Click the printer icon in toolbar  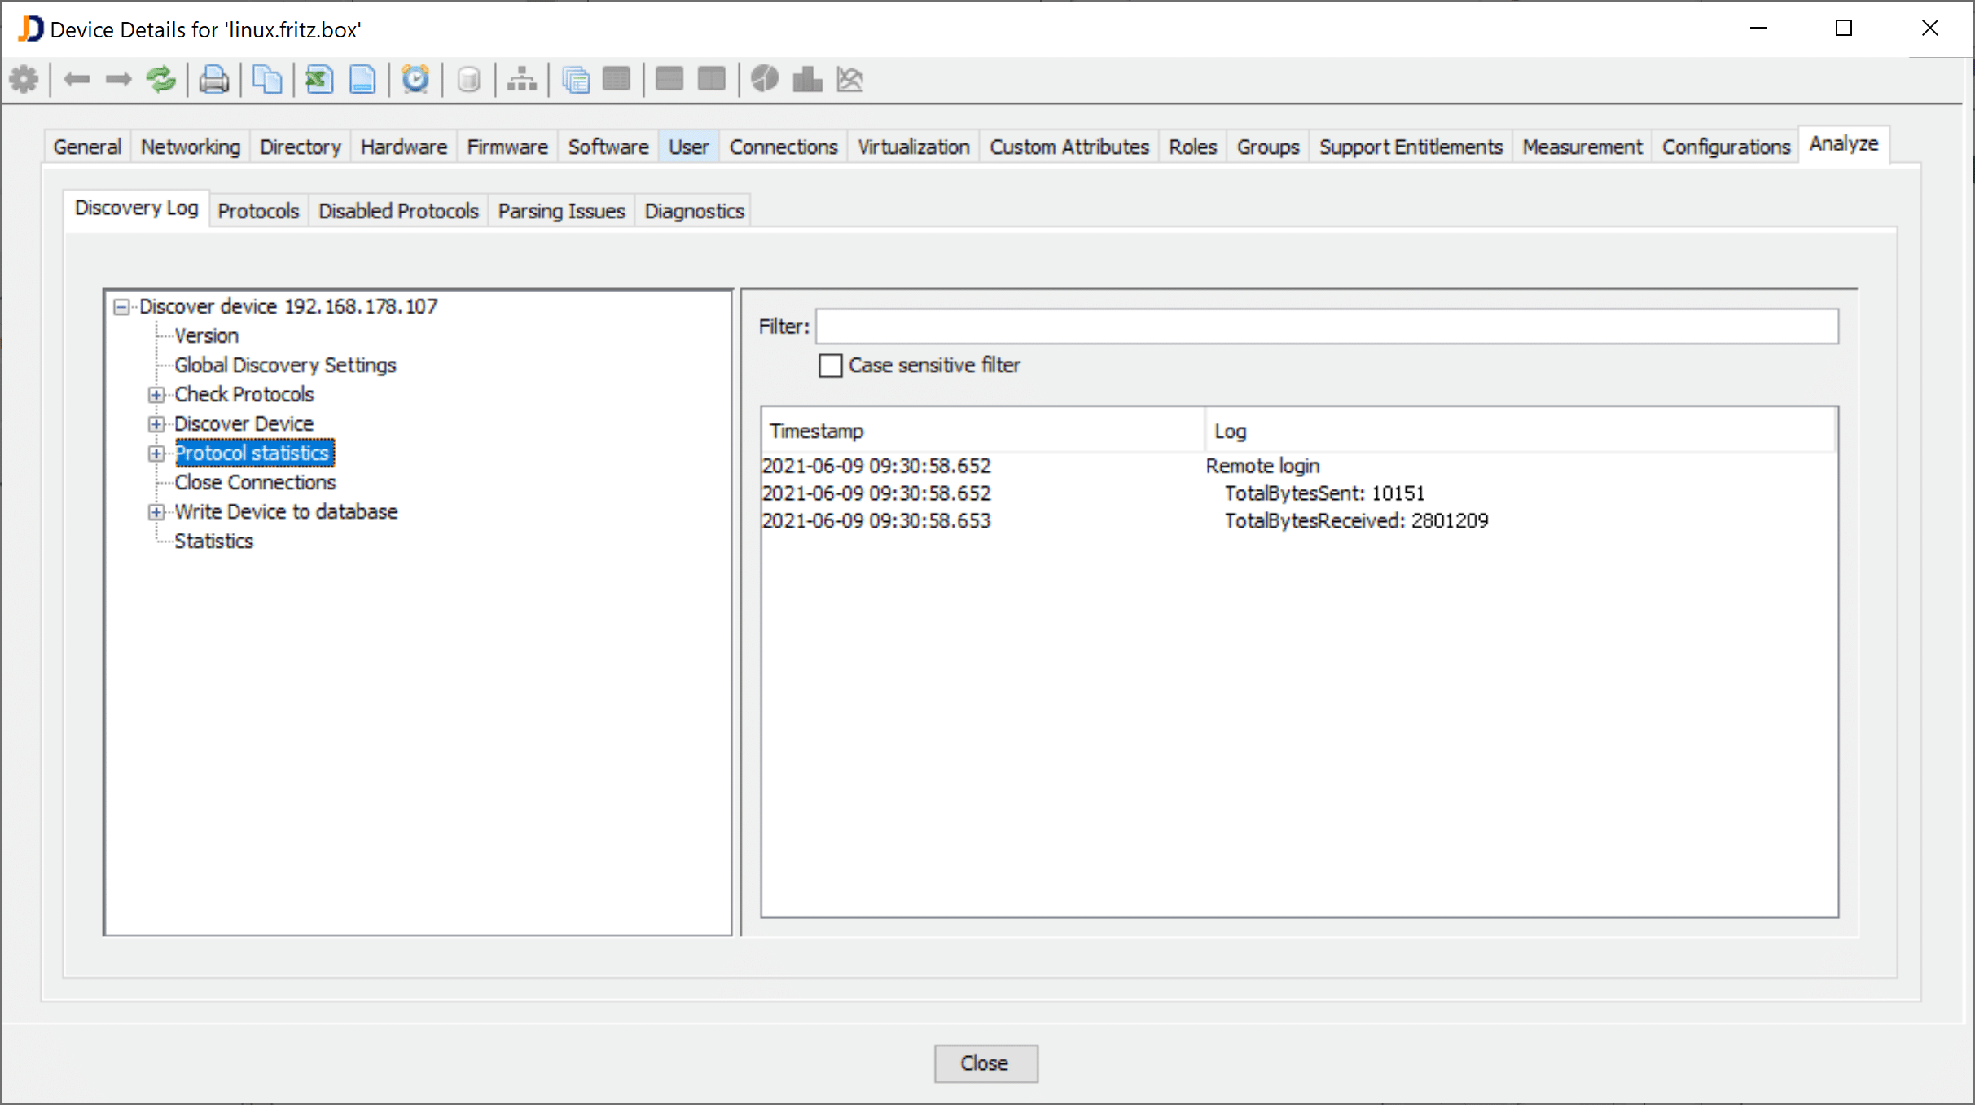coord(213,80)
